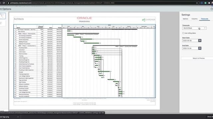Click the Glass Installation row name
Viewport: 213px width, 119px height.
click(x=23, y=90)
